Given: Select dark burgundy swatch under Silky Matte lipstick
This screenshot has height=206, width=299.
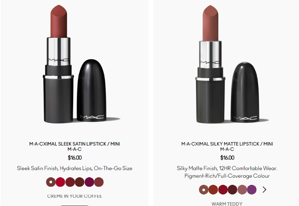Looking at the screenshot, I should (233, 190).
